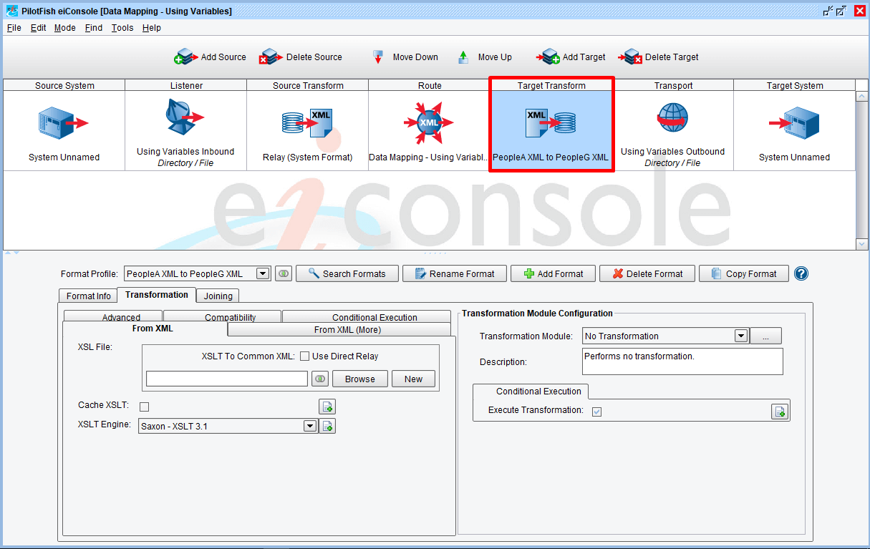Select the Route stage icon
Image resolution: width=870 pixels, height=549 pixels.
429,122
